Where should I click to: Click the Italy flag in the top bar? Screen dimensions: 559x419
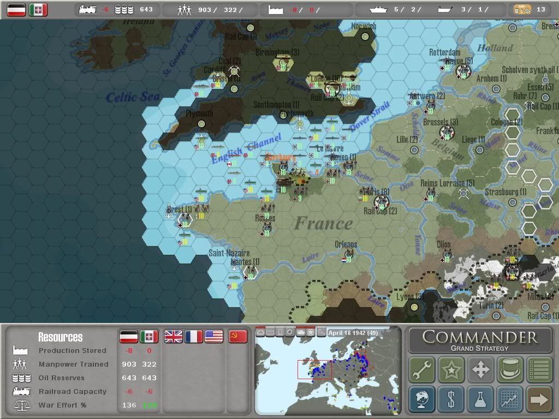38,10
